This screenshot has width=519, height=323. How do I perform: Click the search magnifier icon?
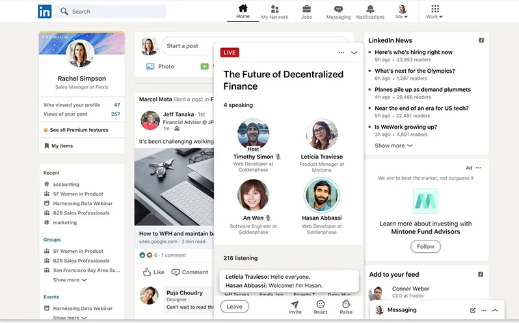(x=64, y=12)
